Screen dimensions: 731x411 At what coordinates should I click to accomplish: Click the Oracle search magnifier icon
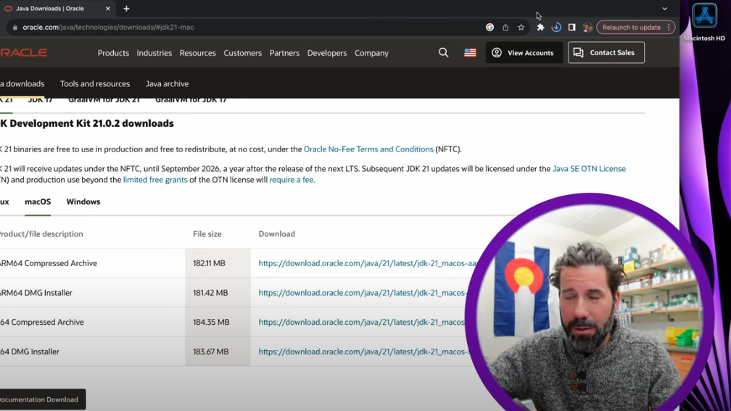(443, 53)
